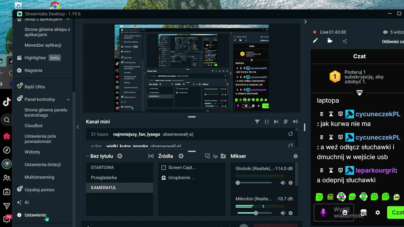Open Cloudbot in the sidebar
The width and height of the screenshot is (404, 227).
point(33,126)
